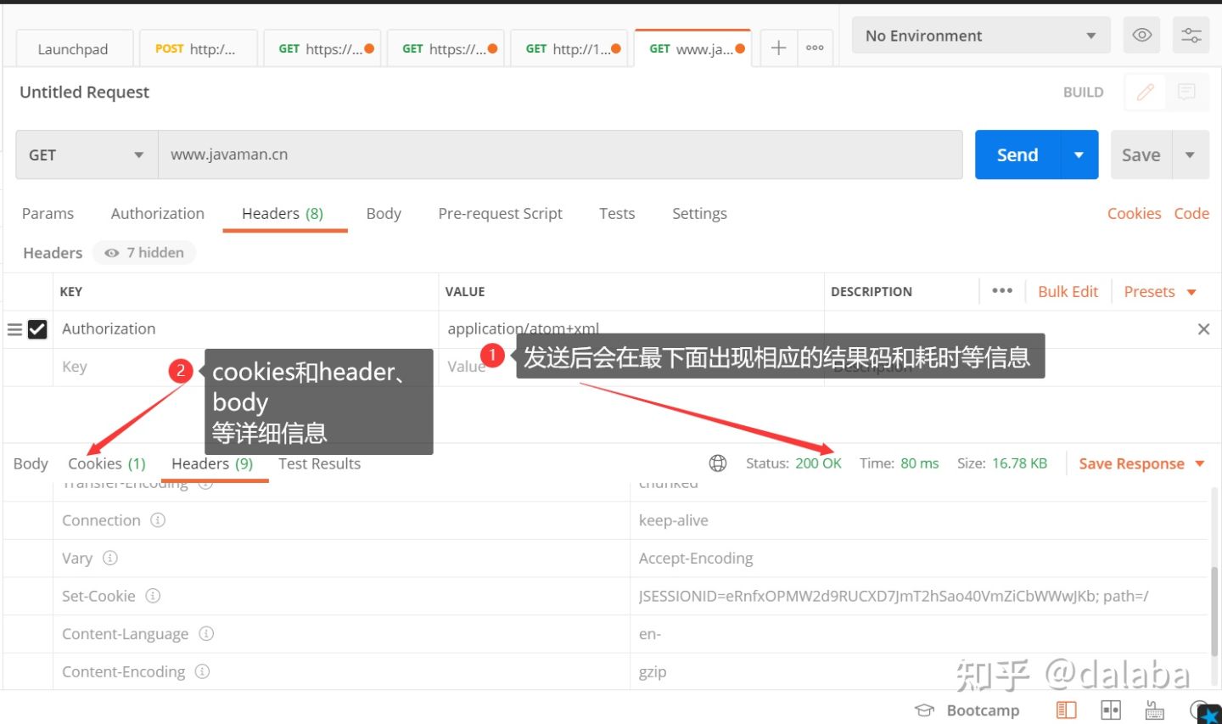Click the Save button

[x=1141, y=155]
